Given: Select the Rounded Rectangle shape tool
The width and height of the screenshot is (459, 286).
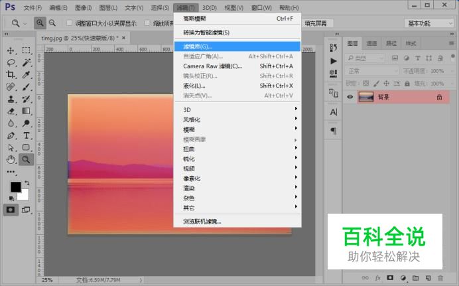Looking at the screenshot, I should 26,147.
